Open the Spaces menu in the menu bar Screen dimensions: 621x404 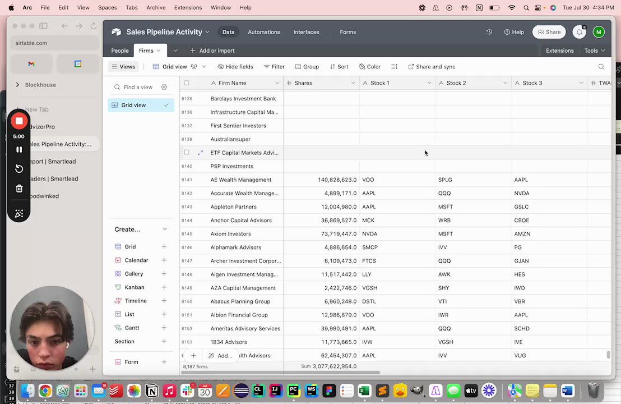point(107,7)
